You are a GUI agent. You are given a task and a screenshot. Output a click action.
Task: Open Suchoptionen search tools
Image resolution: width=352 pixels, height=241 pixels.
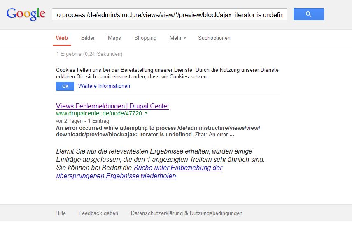coord(214,38)
